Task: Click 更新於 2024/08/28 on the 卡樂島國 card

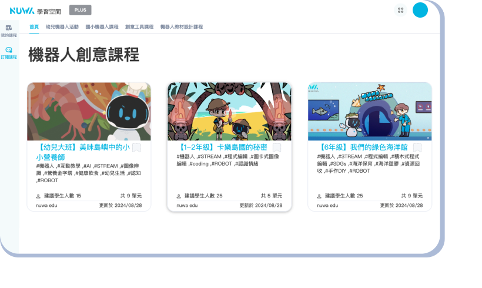Action: pos(261,205)
